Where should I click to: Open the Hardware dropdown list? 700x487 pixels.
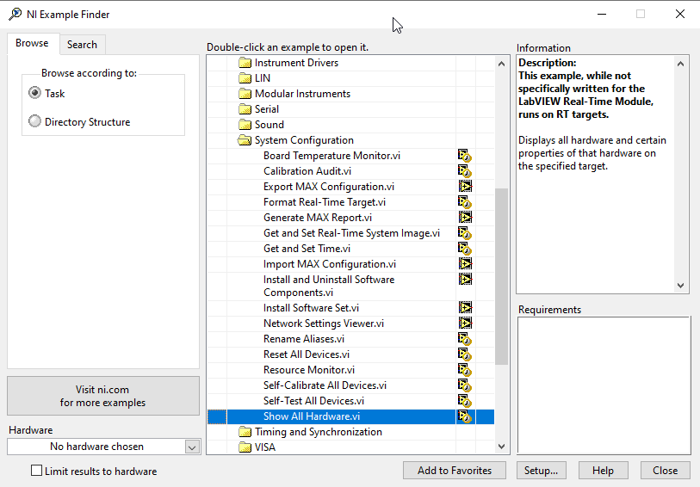pyautogui.click(x=191, y=447)
